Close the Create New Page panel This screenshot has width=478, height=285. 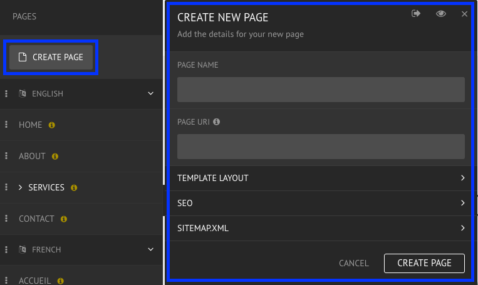click(464, 14)
